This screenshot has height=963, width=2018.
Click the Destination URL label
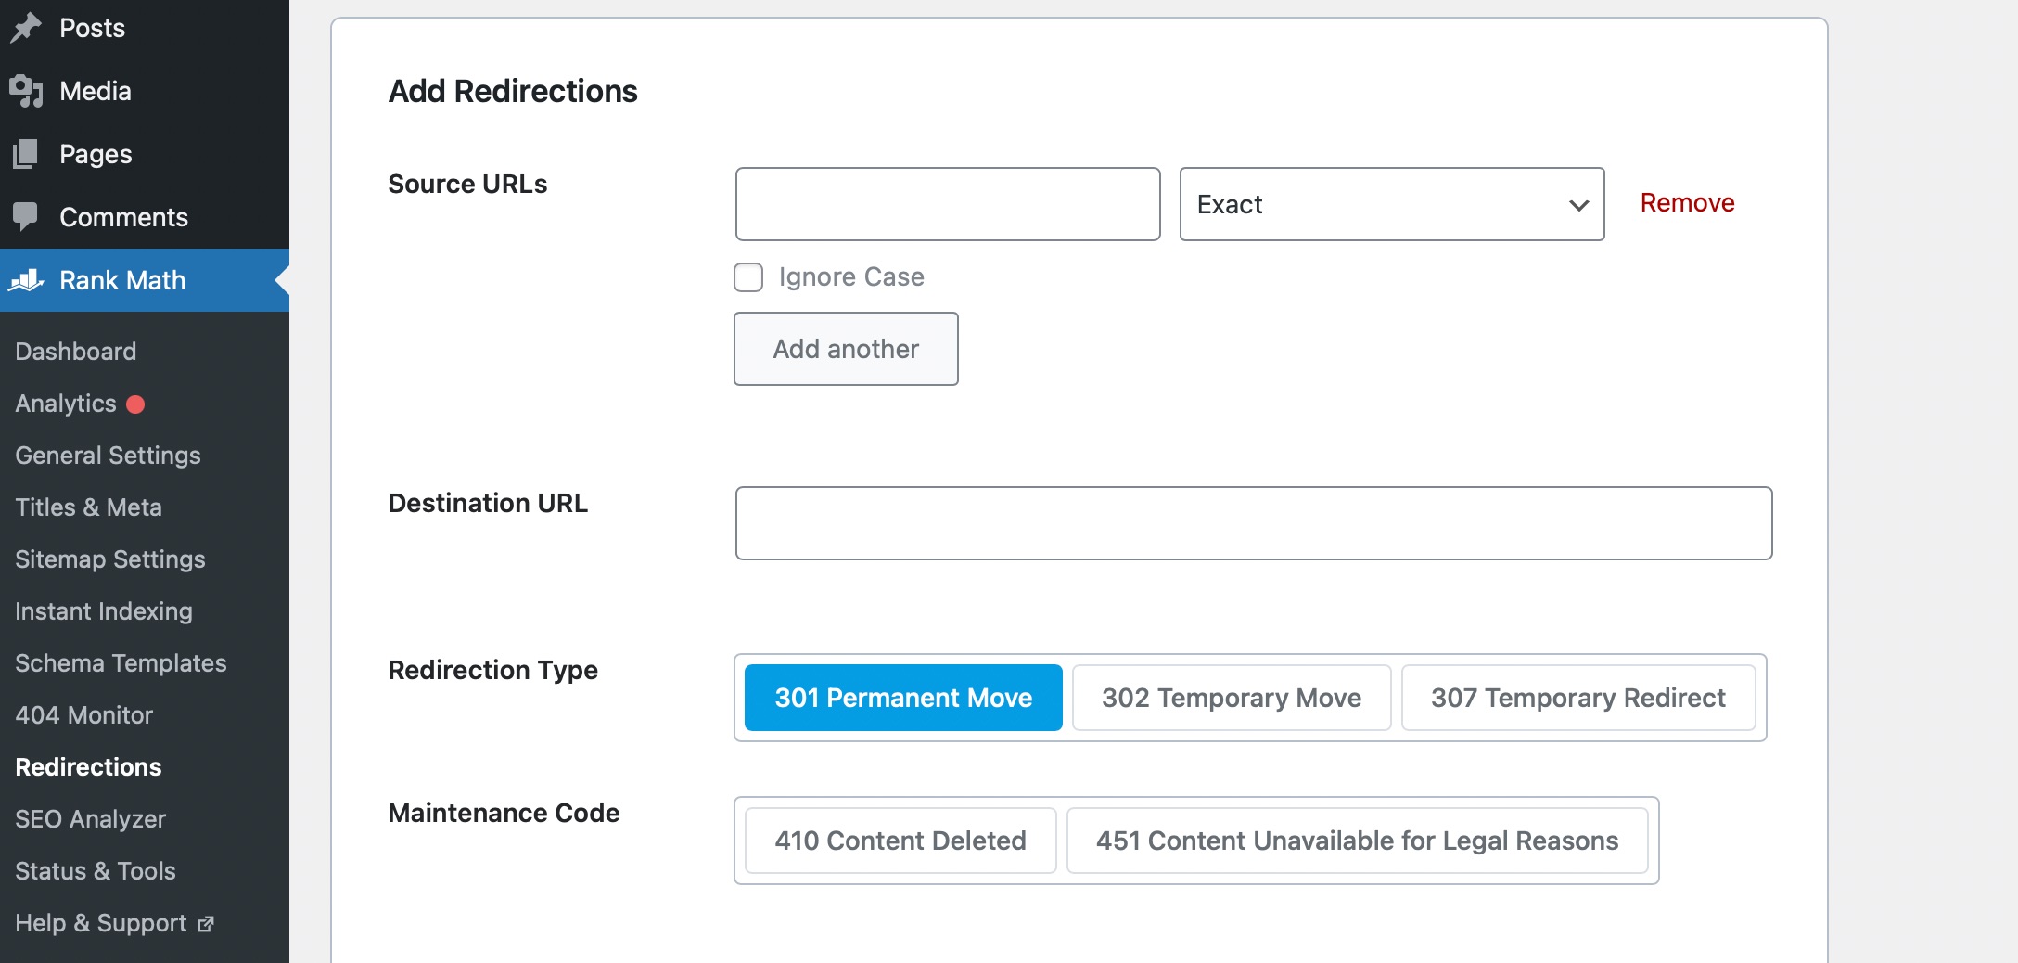pos(488,503)
